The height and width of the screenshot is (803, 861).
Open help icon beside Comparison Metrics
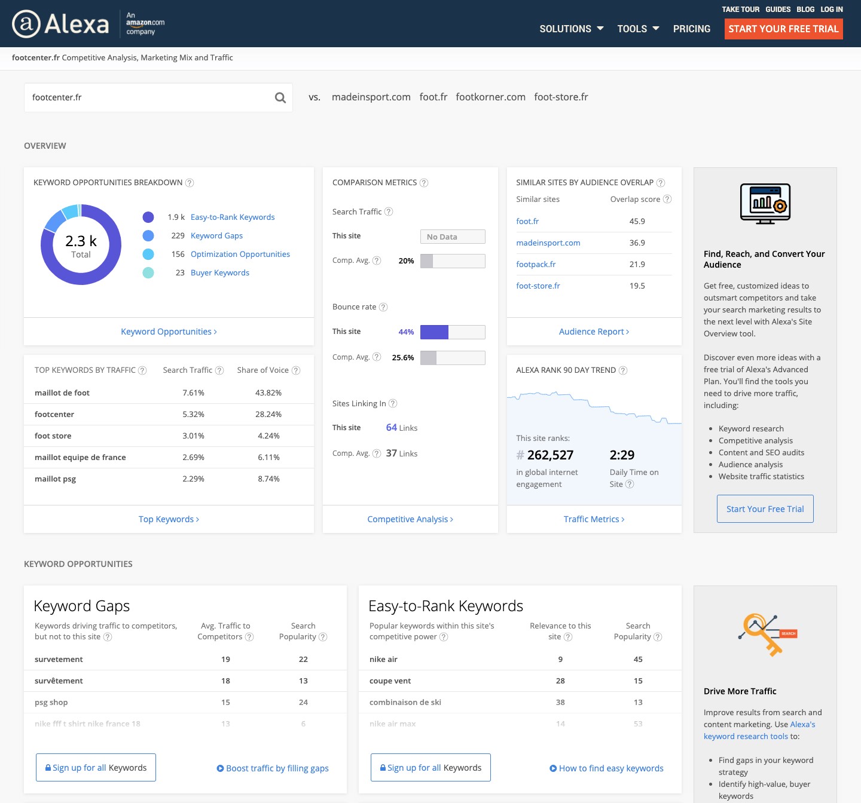click(x=424, y=183)
